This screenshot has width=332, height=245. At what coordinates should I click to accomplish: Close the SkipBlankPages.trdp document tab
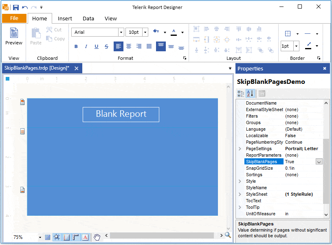click(77, 68)
